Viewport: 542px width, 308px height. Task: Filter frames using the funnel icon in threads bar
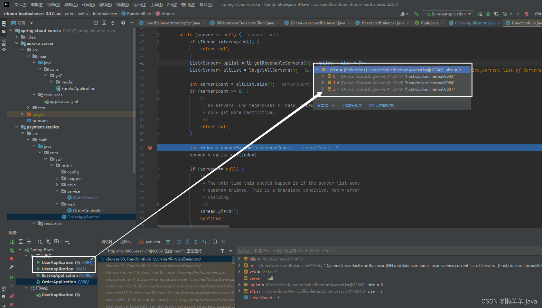click(x=222, y=251)
